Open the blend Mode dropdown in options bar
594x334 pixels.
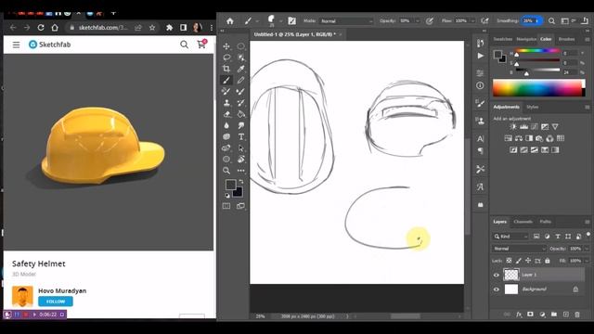346,21
